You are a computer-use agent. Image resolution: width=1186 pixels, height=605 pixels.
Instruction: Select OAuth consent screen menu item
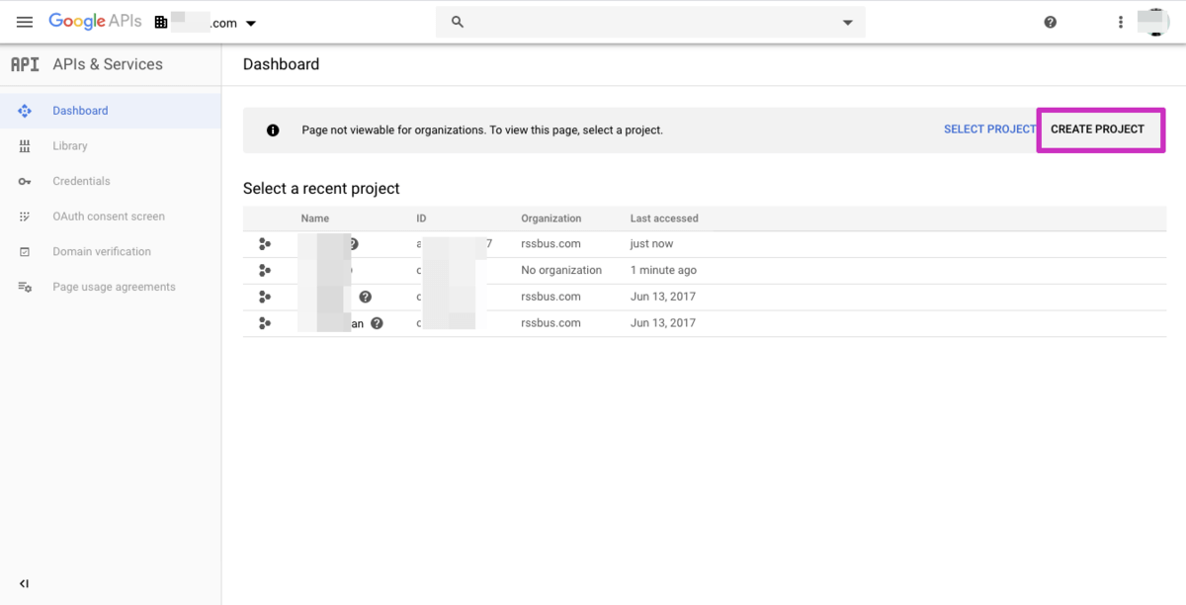coord(109,216)
